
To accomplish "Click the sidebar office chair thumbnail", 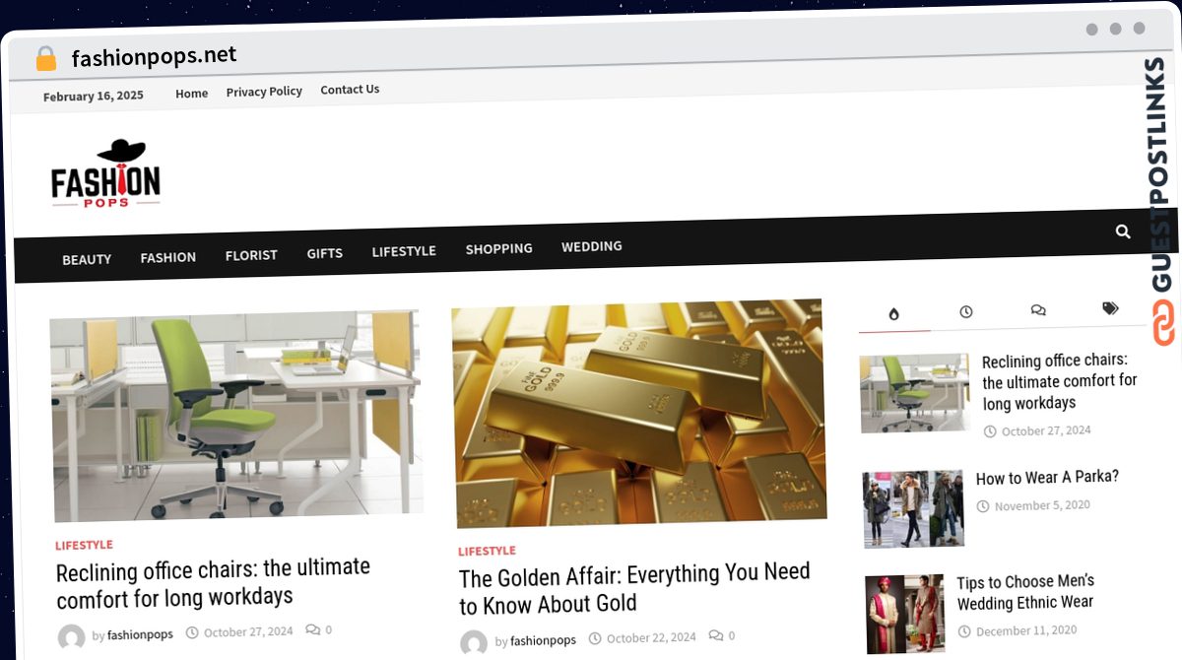I will click(914, 393).
